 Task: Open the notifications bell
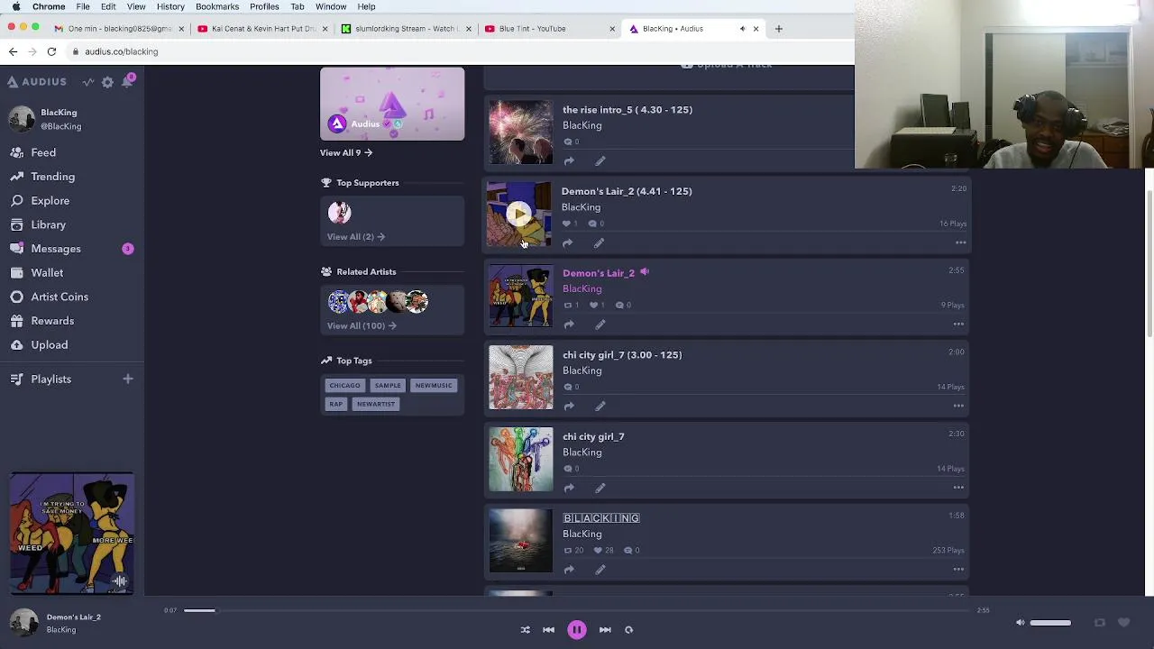[x=128, y=81]
